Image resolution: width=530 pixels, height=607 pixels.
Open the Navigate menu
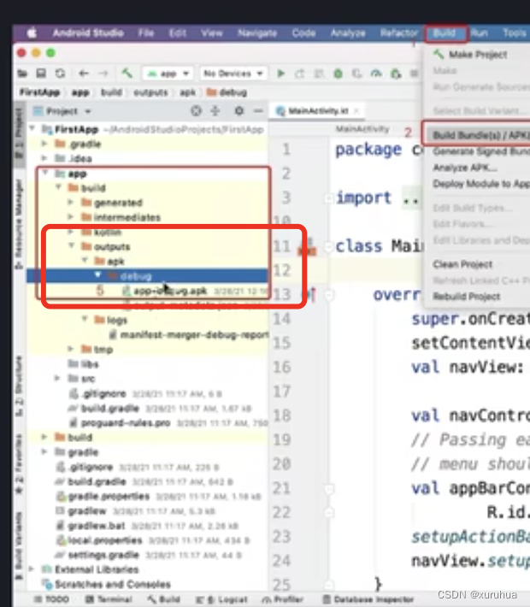click(257, 33)
